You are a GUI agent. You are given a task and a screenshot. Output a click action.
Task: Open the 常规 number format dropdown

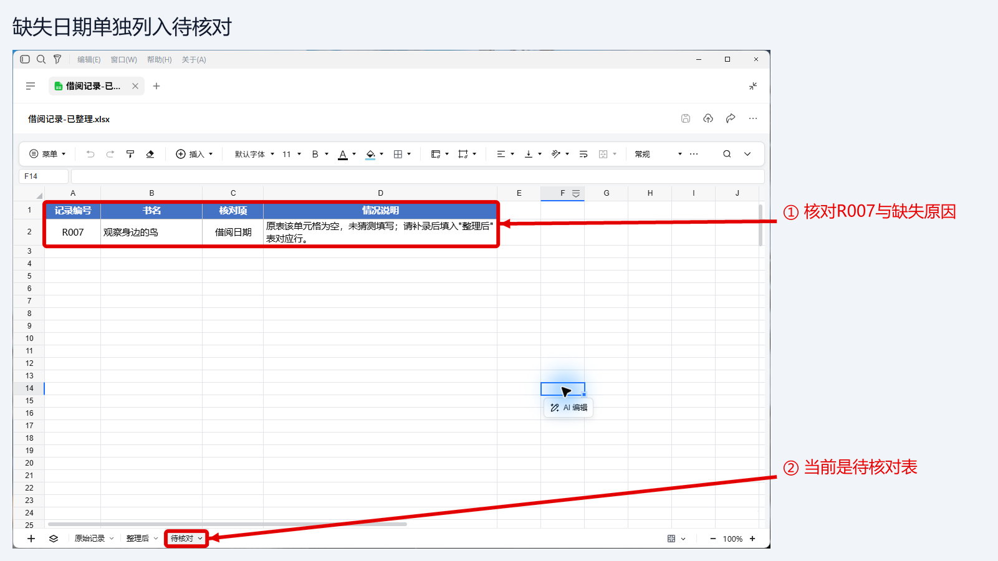click(658, 154)
